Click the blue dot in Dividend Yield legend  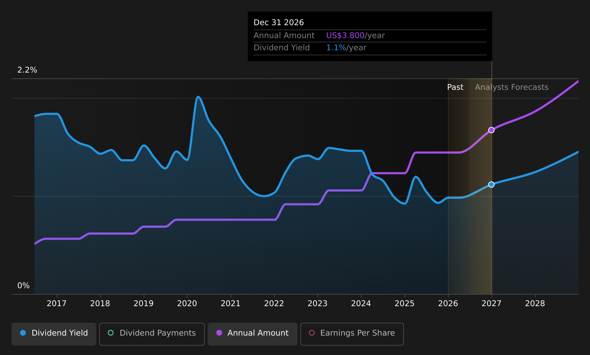tap(23, 333)
